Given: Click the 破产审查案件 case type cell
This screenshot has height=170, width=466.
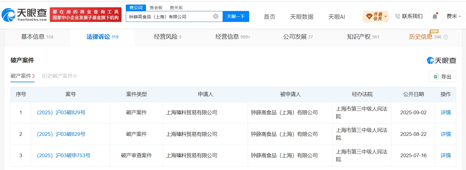Looking at the screenshot, I should point(137,156).
